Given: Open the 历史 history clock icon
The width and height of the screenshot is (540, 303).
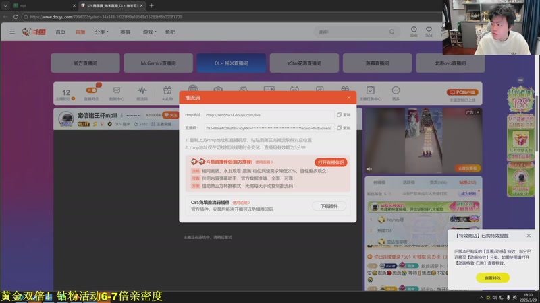Looking at the screenshot, I should [x=414, y=32].
